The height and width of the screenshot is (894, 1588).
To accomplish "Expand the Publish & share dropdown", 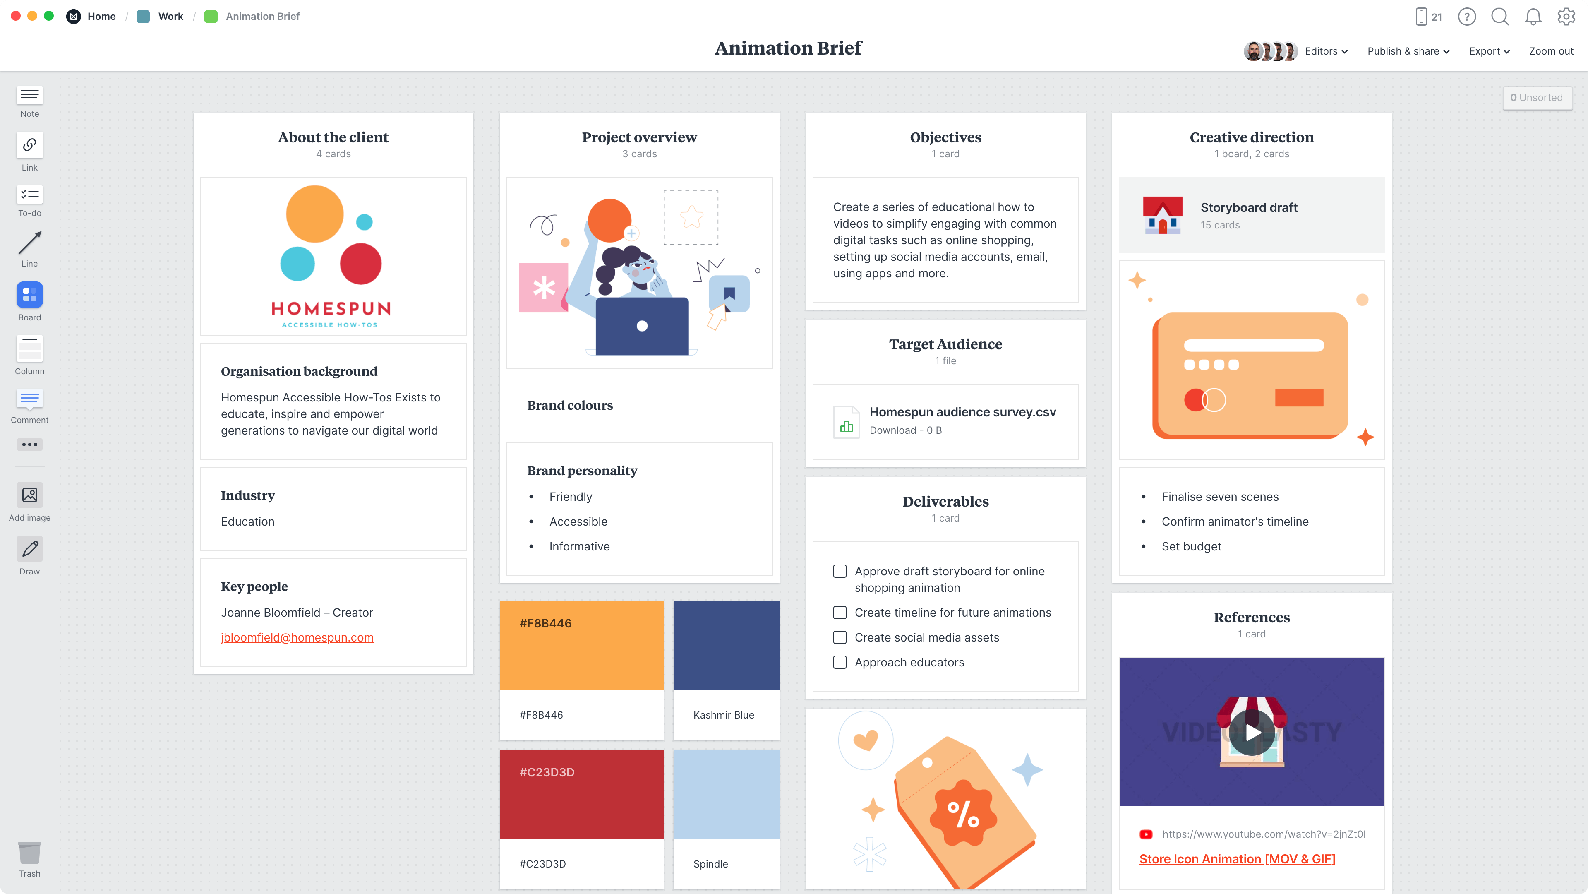I will pyautogui.click(x=1408, y=50).
